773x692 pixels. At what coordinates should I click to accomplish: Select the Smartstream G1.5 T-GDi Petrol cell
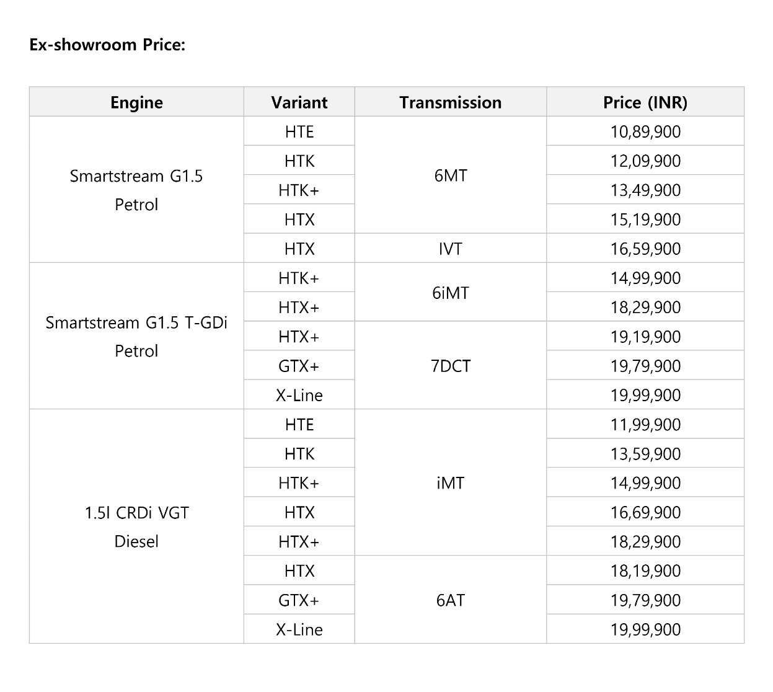[x=136, y=336]
